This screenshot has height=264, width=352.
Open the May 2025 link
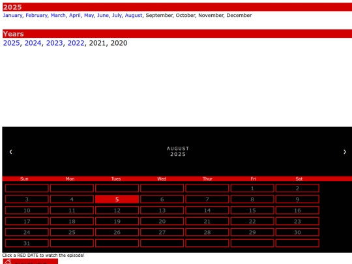click(89, 15)
